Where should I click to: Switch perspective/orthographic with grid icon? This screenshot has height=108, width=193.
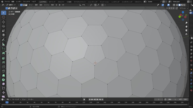tap(186, 34)
